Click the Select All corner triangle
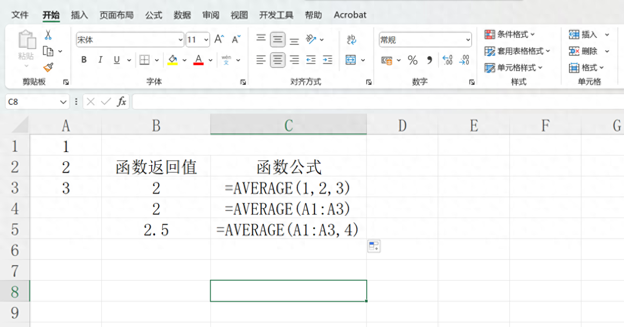Screen dimensions: 624x327 tap(20, 126)
